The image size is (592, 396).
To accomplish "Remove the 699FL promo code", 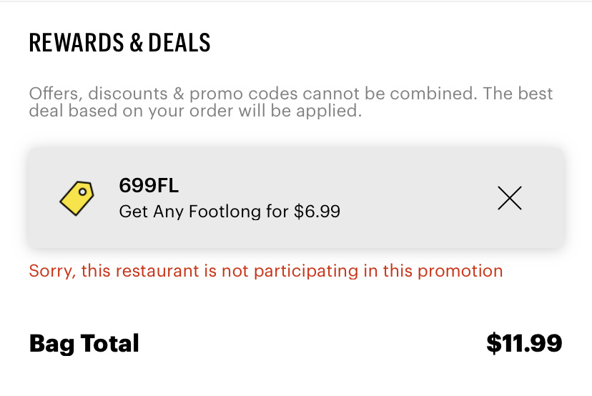I will point(509,199).
